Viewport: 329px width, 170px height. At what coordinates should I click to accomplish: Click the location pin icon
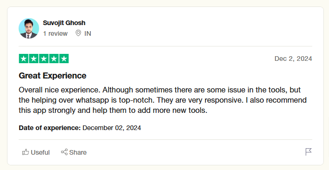click(78, 33)
